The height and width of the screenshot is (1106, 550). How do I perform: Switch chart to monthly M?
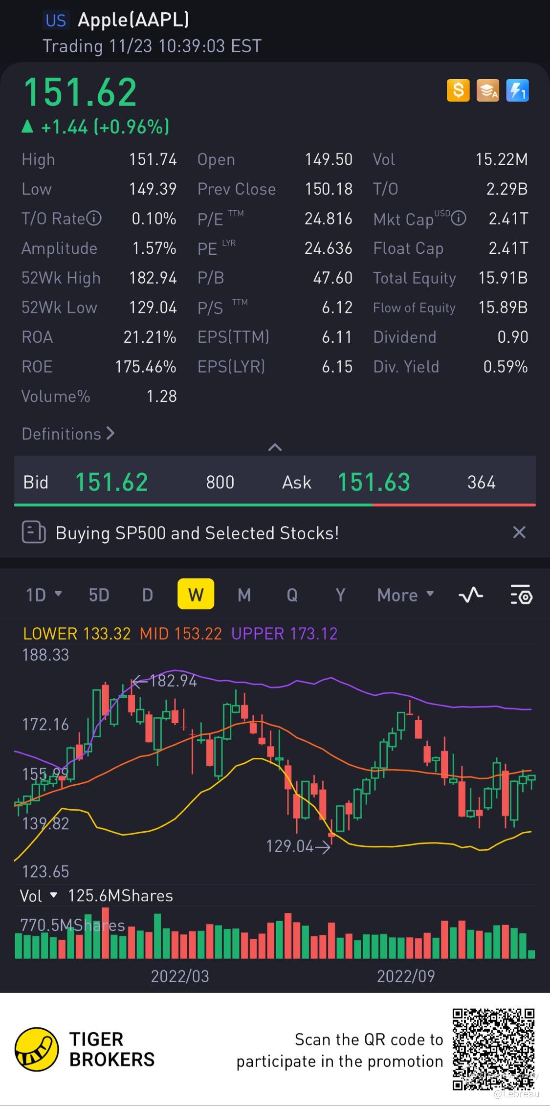tap(244, 595)
